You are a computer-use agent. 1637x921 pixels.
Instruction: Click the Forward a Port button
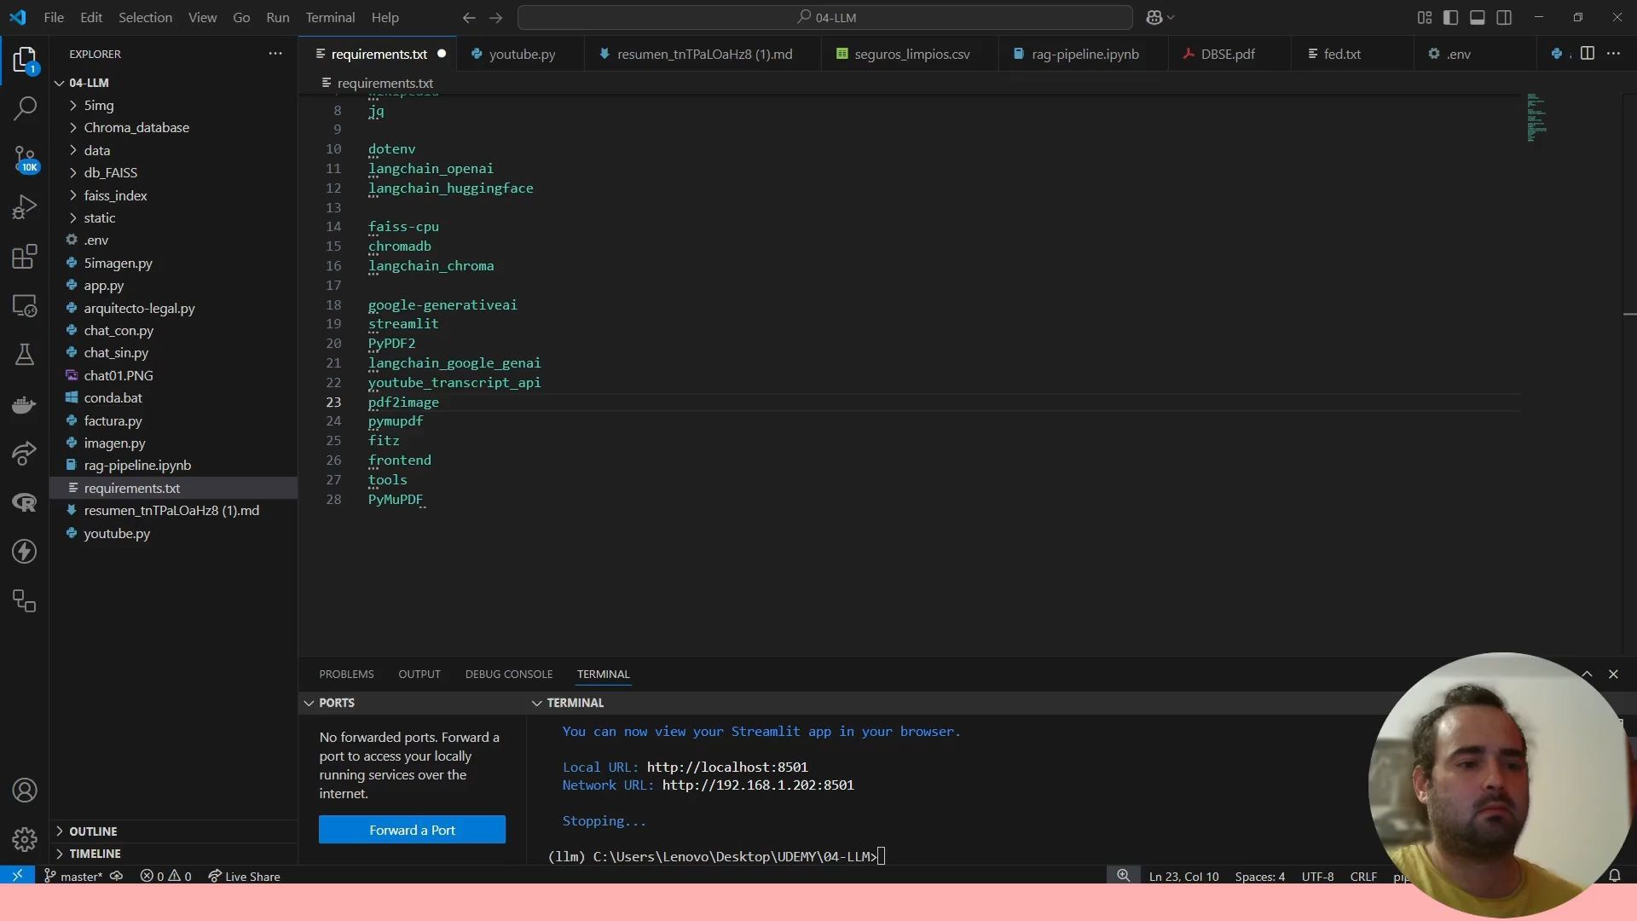pos(412,830)
